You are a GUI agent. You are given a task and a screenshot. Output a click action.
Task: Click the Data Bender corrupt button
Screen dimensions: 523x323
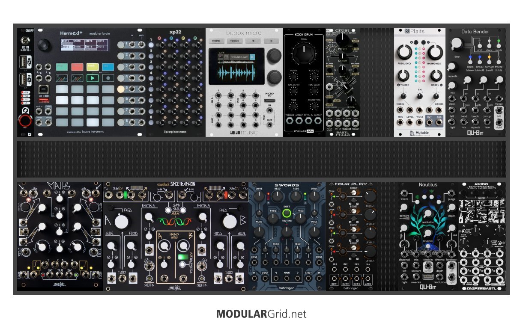(x=489, y=62)
